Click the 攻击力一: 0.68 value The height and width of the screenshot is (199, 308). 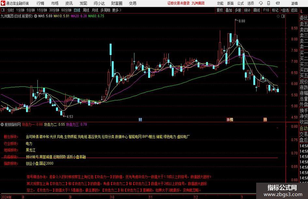click(32, 124)
